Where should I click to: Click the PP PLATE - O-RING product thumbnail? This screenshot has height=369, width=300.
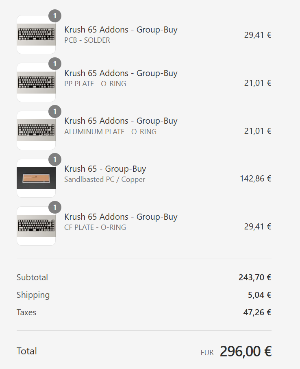(36, 83)
